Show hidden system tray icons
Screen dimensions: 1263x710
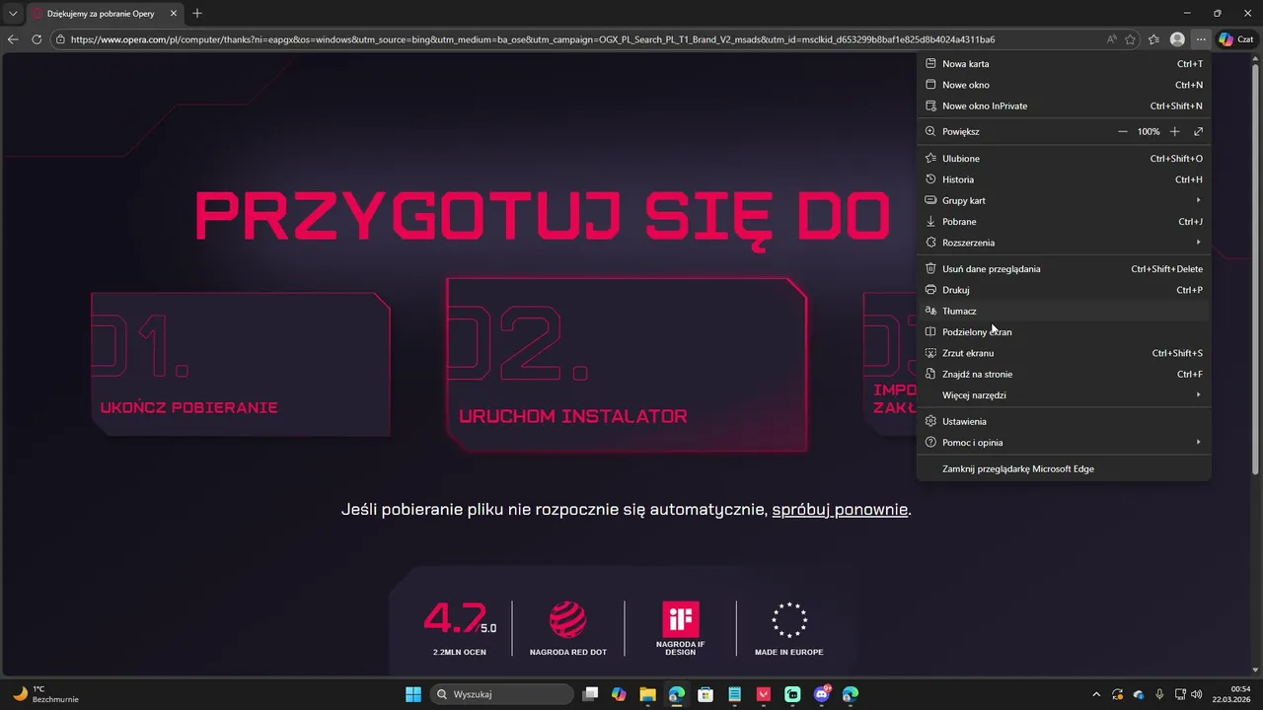point(1096,694)
